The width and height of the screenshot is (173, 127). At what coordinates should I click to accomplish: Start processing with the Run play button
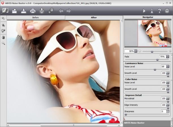(x=144, y=11)
